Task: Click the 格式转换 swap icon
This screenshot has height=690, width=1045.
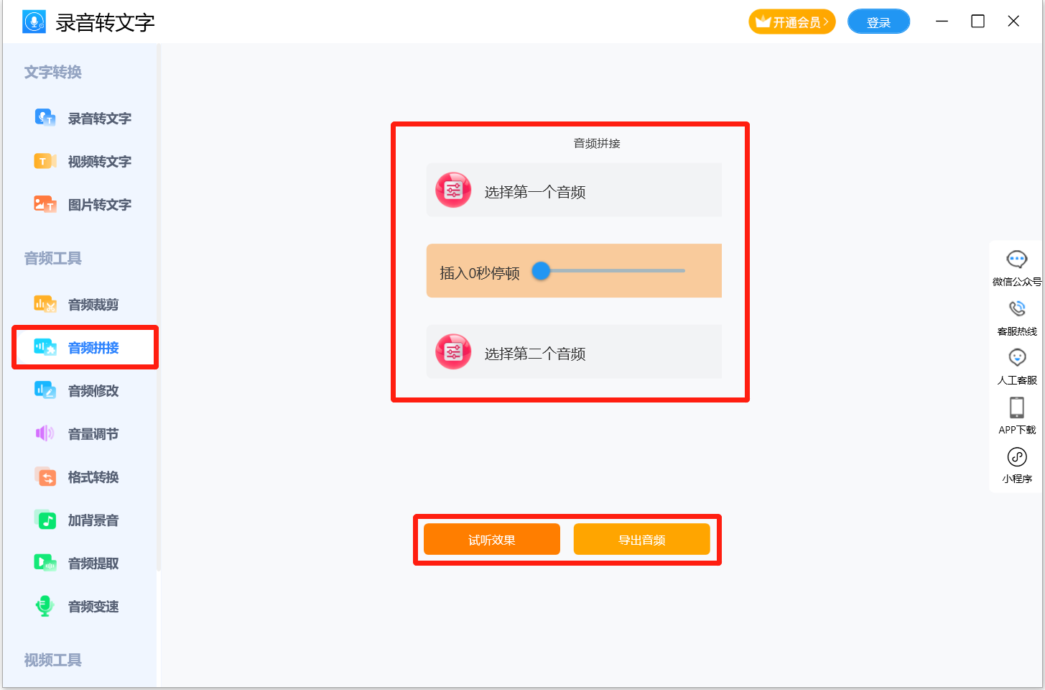Action: (45, 477)
